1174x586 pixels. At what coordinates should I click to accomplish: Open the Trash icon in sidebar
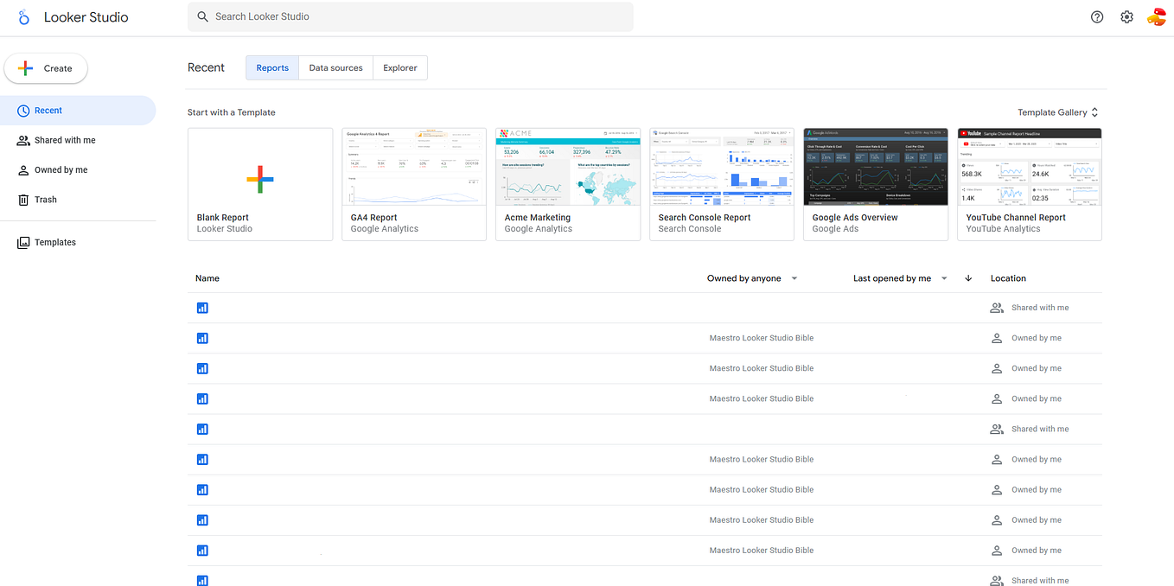pos(25,200)
